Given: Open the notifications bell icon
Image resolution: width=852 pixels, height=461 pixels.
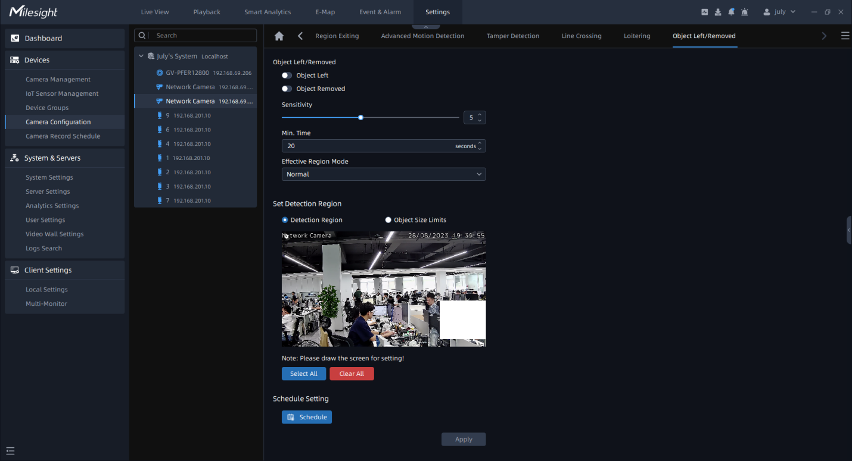Looking at the screenshot, I should click(731, 12).
